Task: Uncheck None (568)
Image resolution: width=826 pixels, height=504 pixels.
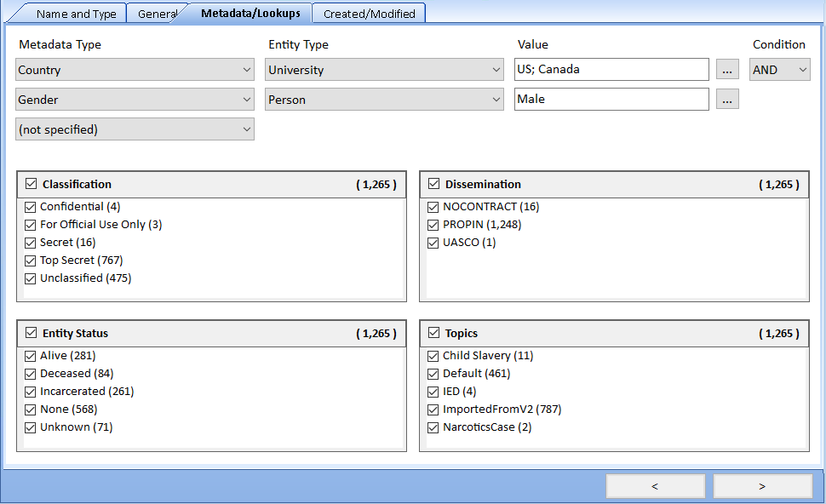Action: coord(31,409)
